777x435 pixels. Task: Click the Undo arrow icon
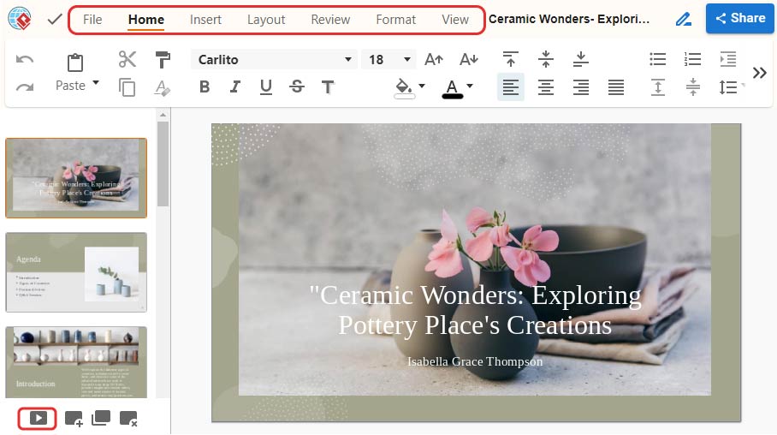[x=25, y=59]
